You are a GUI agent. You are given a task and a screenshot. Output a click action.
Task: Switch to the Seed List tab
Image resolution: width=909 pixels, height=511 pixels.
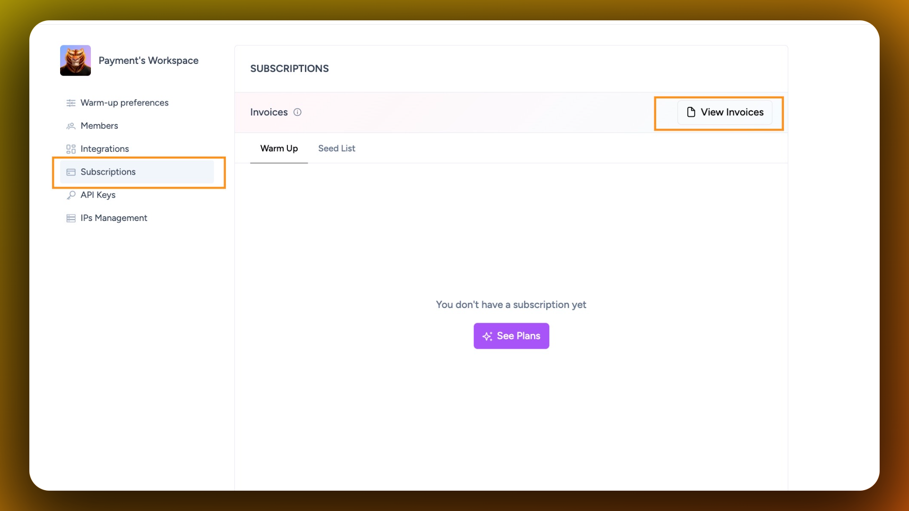[x=336, y=149]
